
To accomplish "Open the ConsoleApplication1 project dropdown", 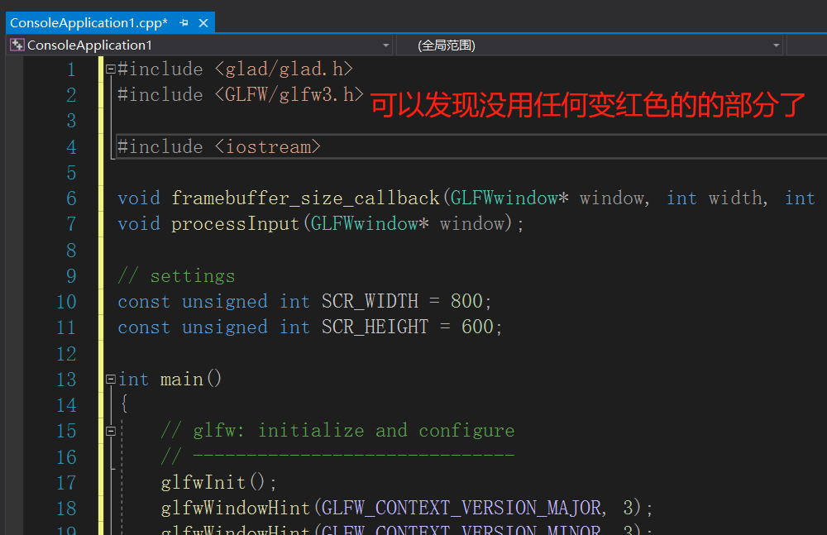I will (385, 45).
